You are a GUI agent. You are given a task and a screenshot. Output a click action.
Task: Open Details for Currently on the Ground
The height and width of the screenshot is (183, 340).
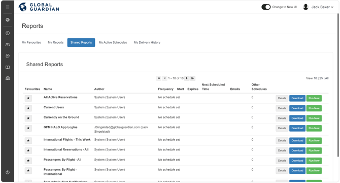pyautogui.click(x=282, y=118)
